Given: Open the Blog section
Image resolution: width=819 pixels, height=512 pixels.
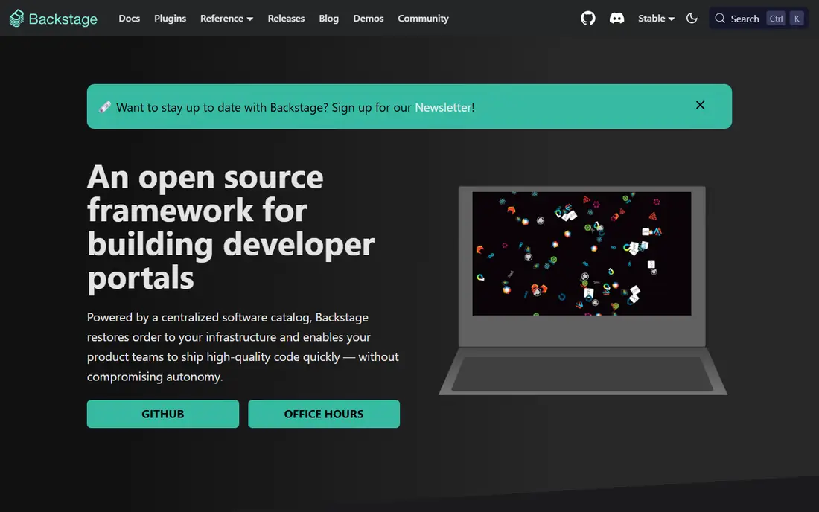Looking at the screenshot, I should 328,19.
